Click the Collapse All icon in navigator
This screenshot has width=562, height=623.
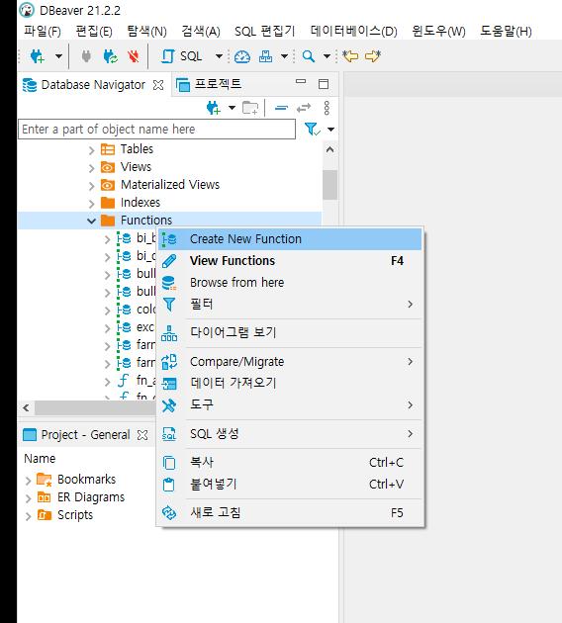[x=281, y=108]
